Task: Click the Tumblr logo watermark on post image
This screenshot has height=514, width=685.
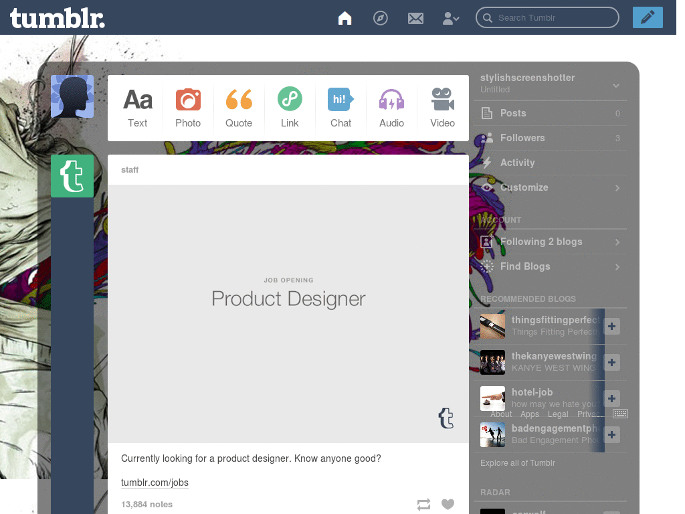Action: (x=446, y=418)
